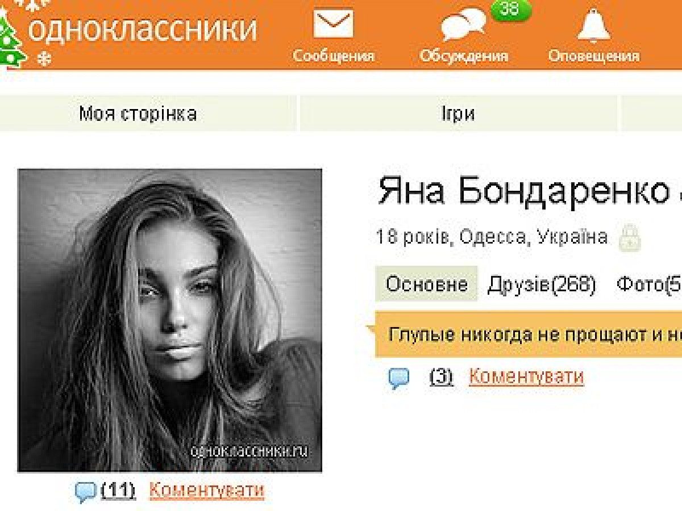Select the Основне profile tab

coord(426,284)
